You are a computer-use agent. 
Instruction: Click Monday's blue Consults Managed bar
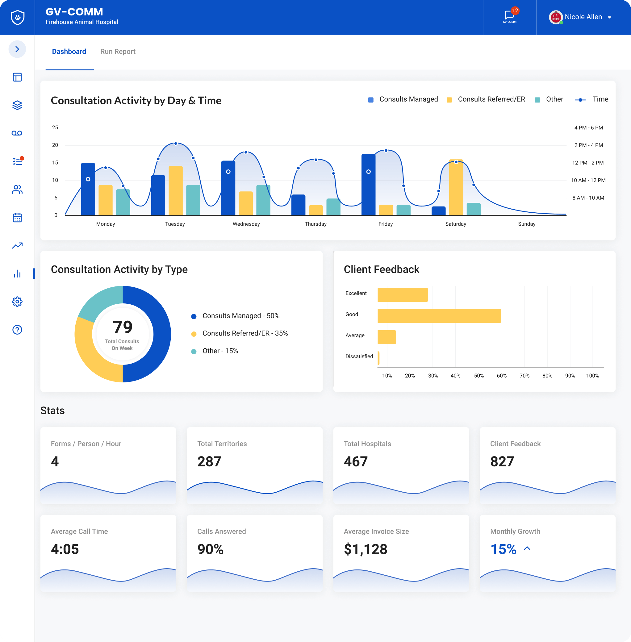tap(88, 189)
